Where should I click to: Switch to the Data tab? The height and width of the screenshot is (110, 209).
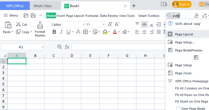[x=103, y=16]
